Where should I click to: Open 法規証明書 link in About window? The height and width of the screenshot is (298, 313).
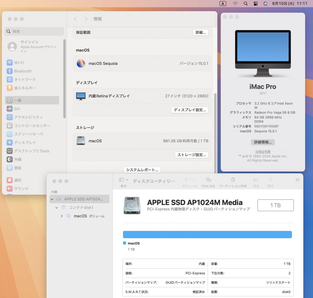coord(263,152)
